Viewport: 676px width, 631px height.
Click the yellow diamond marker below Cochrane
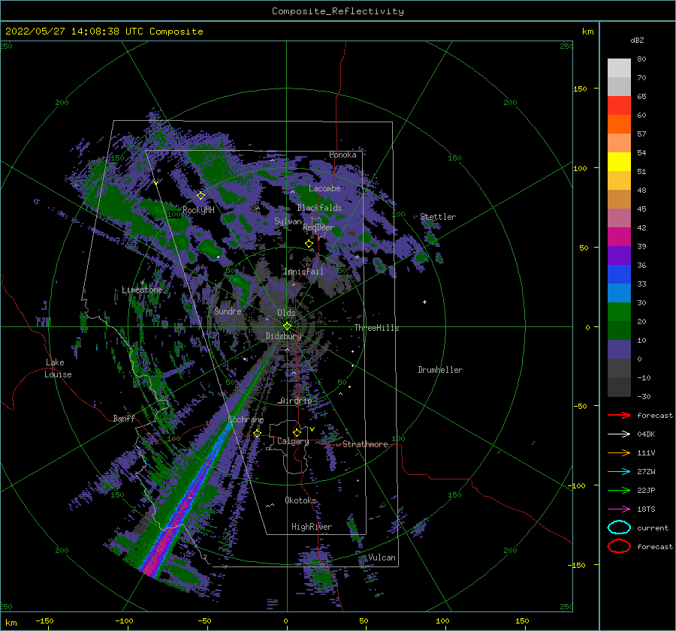257,433
